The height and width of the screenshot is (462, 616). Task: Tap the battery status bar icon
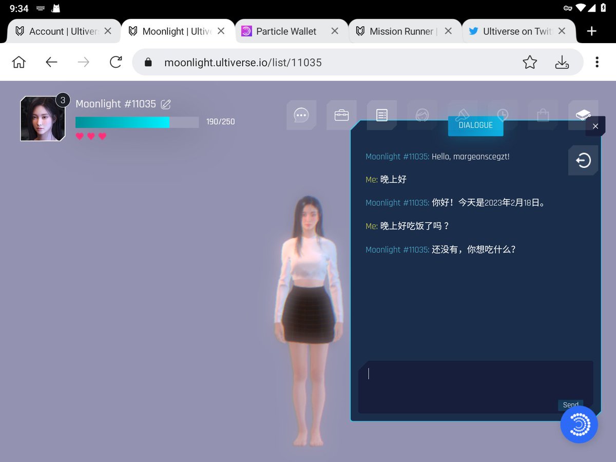603,8
